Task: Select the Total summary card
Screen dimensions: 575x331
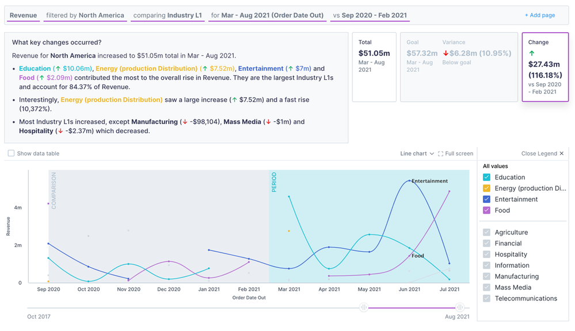Action: click(374, 67)
